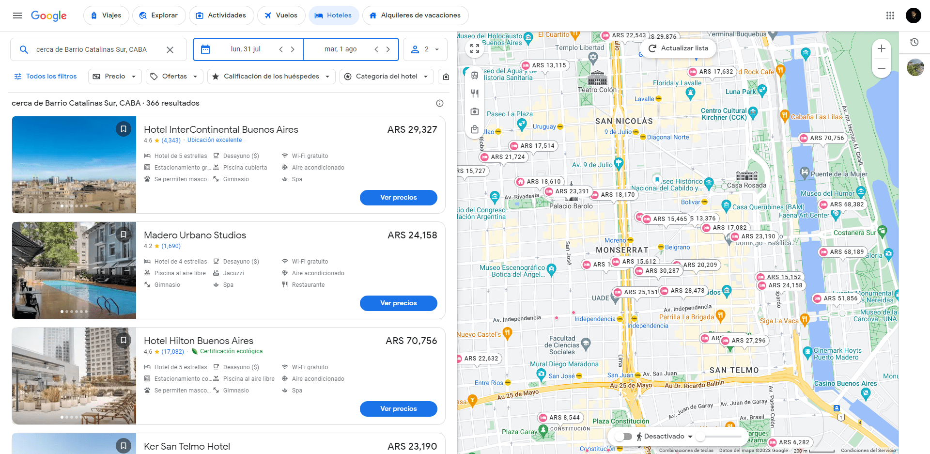Viewport: 930px width, 454px height.
Task: Click Actualizar lista on the map
Action: pyautogui.click(x=678, y=48)
